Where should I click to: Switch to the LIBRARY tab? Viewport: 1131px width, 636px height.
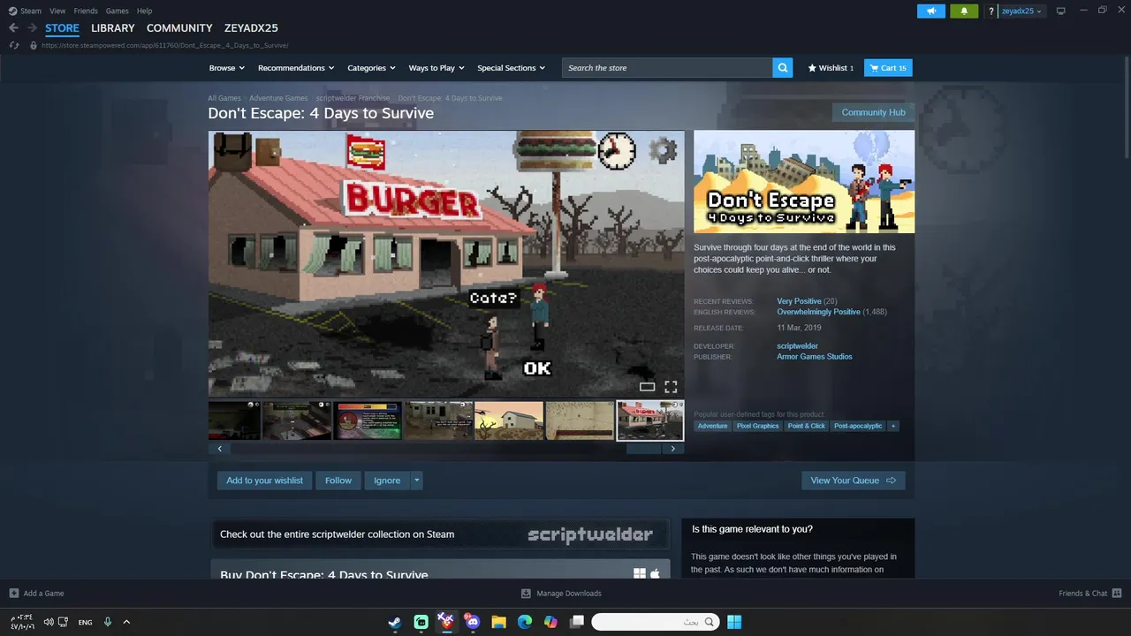coord(113,28)
